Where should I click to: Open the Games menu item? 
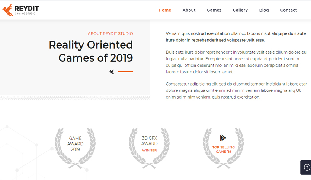coord(214,10)
